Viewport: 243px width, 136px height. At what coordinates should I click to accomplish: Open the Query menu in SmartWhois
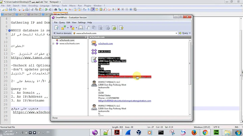62,23
